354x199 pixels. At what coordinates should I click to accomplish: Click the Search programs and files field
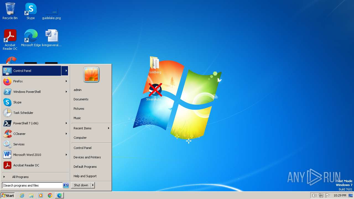(x=32, y=185)
